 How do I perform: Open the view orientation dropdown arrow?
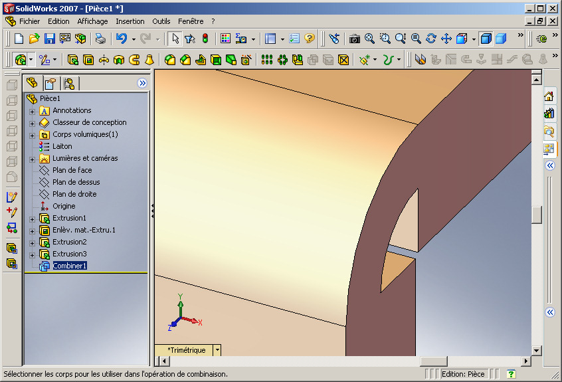click(474, 39)
